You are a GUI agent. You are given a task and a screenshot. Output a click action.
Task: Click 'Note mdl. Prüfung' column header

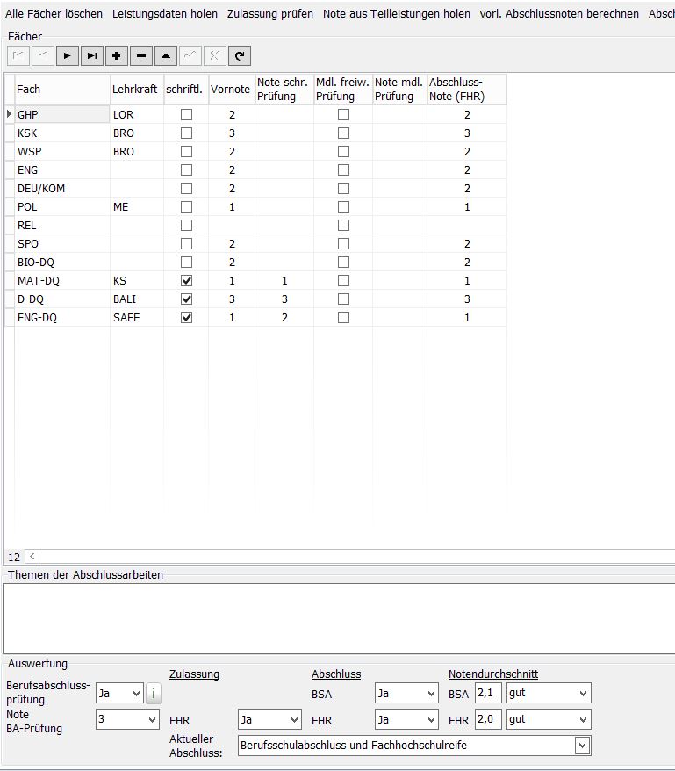(399, 90)
